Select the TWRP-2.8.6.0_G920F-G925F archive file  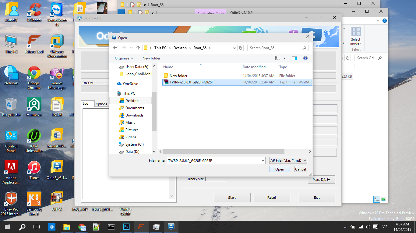191,82
